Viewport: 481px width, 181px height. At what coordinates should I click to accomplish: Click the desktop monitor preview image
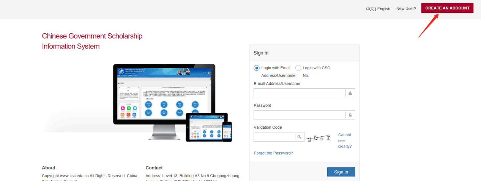click(164, 95)
